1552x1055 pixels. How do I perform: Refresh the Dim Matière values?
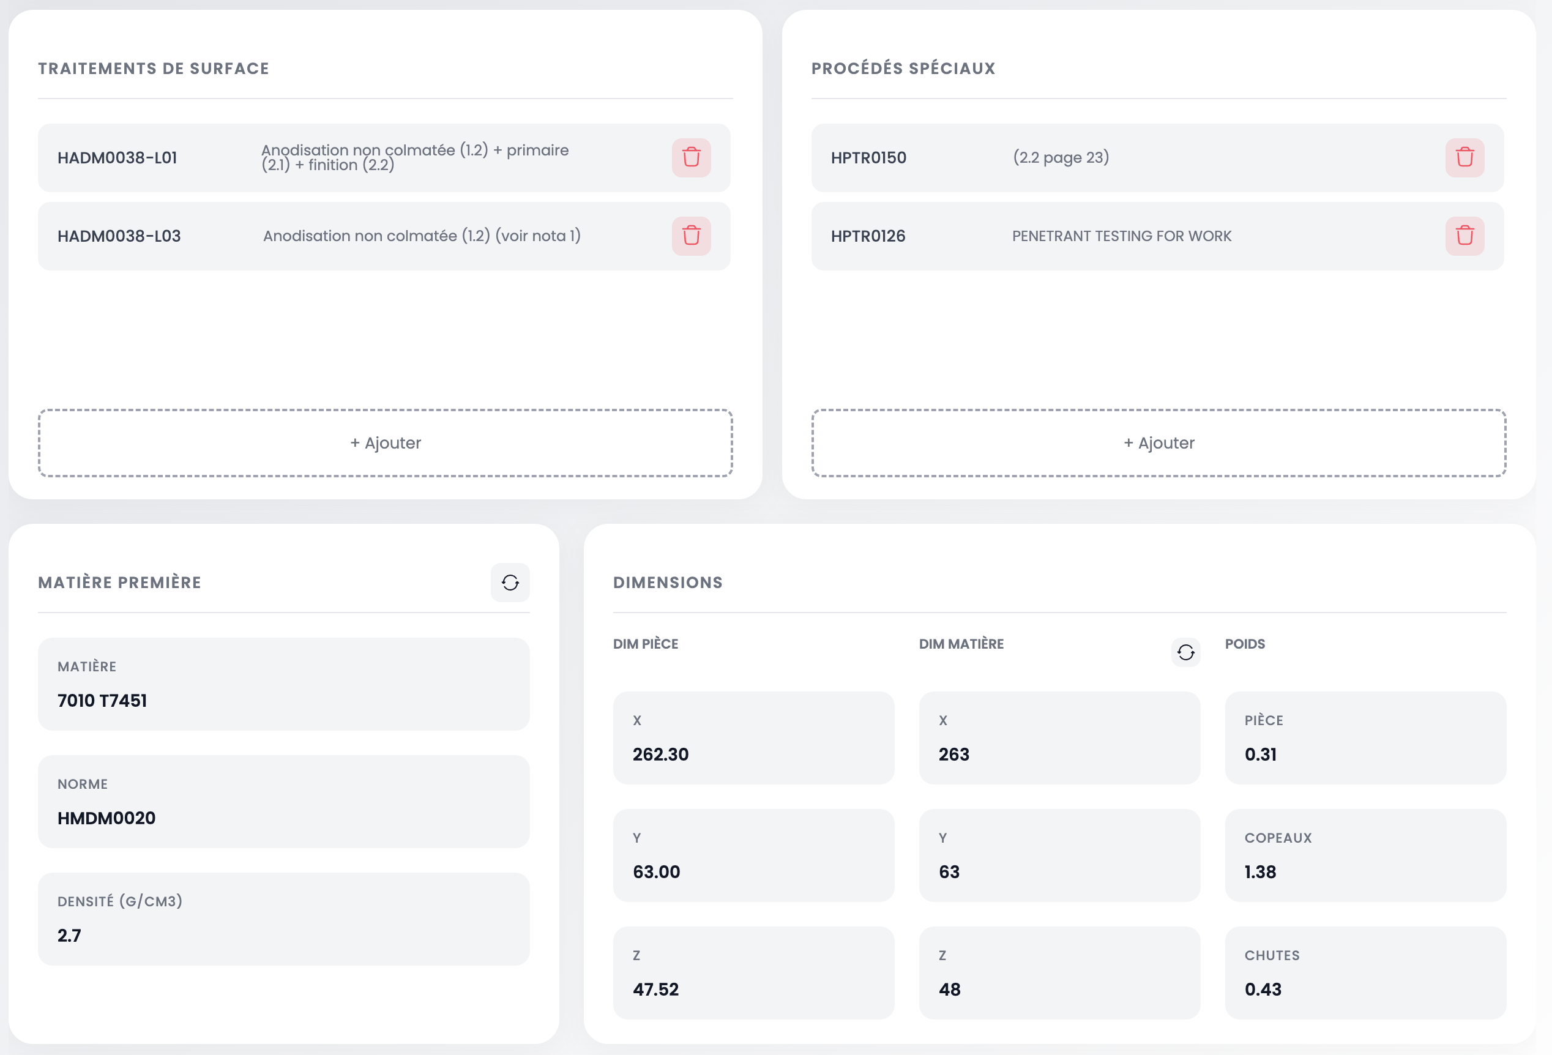tap(1185, 652)
